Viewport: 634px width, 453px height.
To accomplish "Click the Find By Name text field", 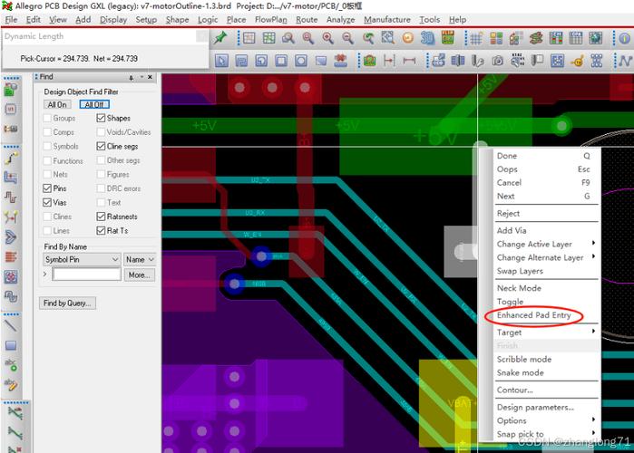I will (86, 275).
